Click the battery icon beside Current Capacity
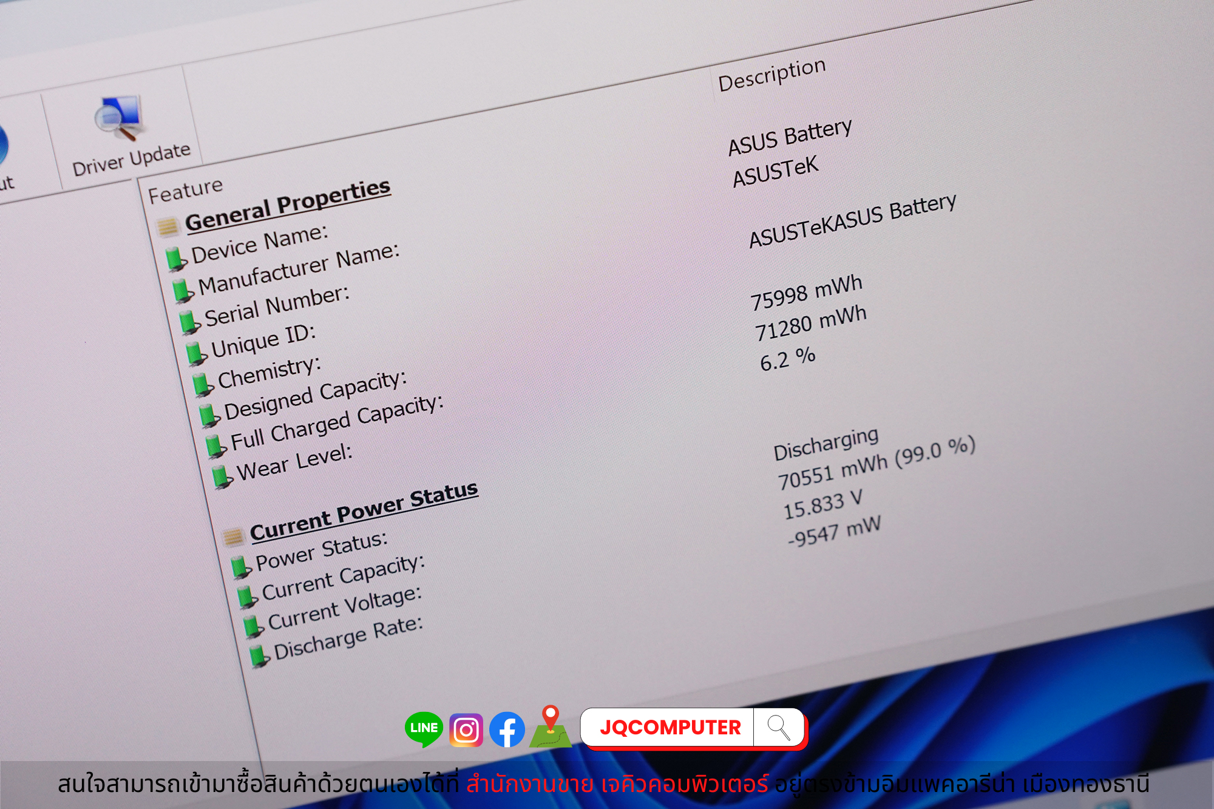1214x809 pixels. tap(247, 597)
